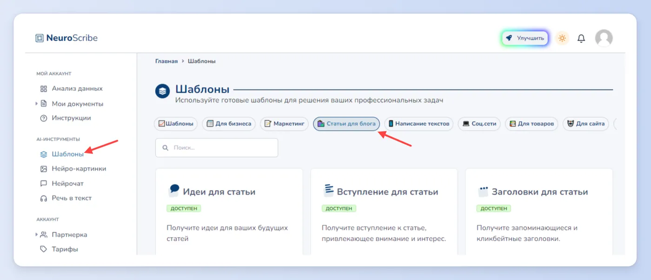Select the Соц.сети filter tab
This screenshot has height=280, width=651.
point(479,124)
